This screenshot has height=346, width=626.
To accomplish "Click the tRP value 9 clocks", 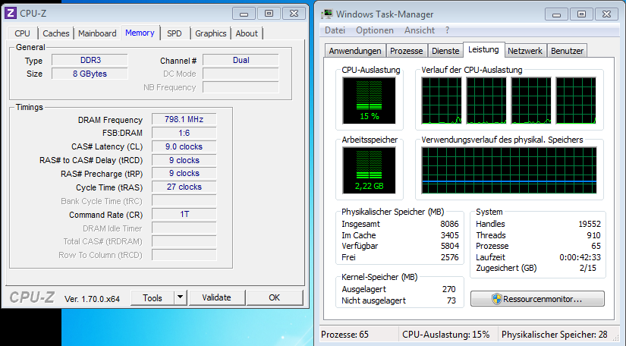I will click(184, 173).
